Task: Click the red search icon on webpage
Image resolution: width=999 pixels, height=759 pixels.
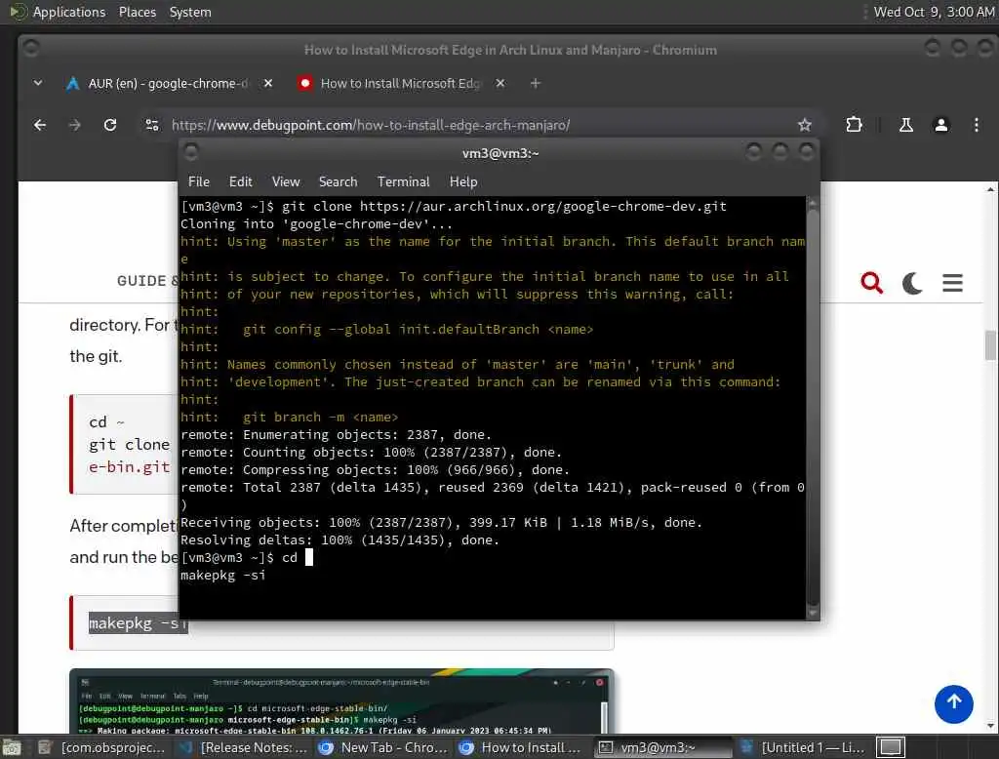Action: pyautogui.click(x=871, y=282)
